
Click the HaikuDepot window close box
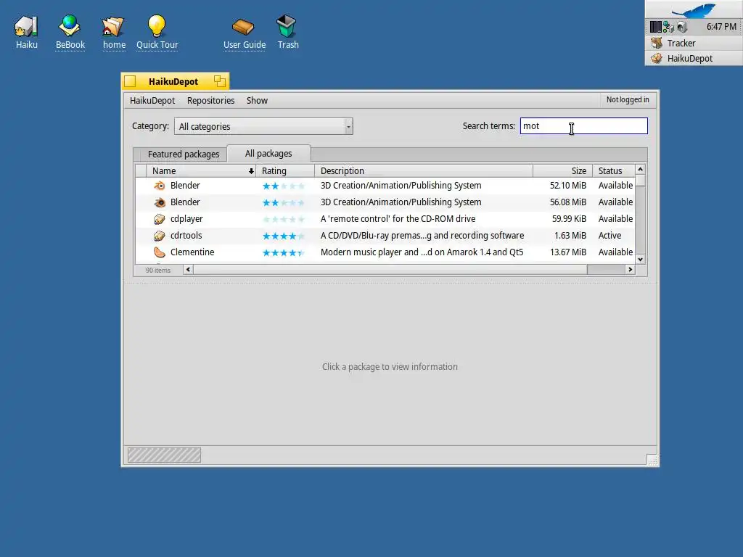pyautogui.click(x=130, y=81)
